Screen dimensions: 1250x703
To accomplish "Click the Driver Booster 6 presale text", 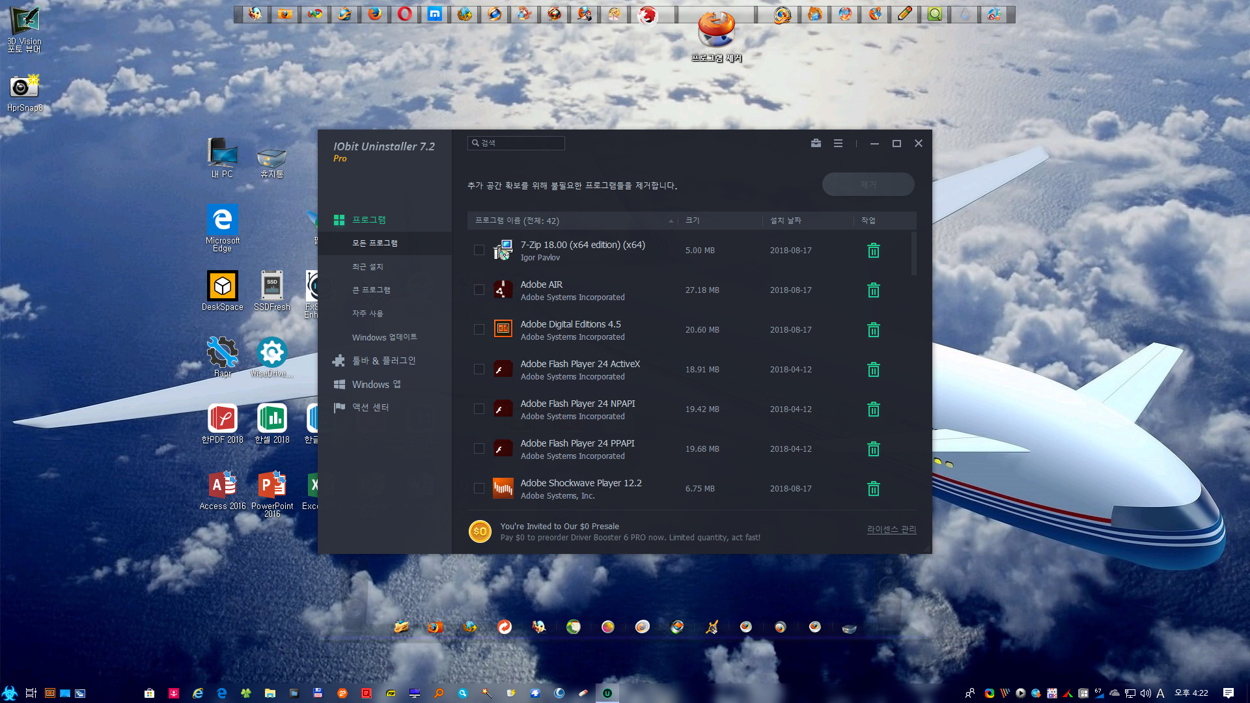I will 630,538.
